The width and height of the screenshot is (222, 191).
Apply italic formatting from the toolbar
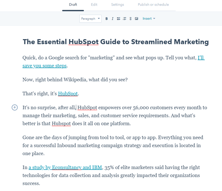[112, 19]
